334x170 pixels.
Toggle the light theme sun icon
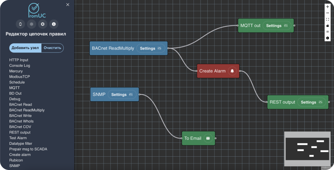pos(32,24)
